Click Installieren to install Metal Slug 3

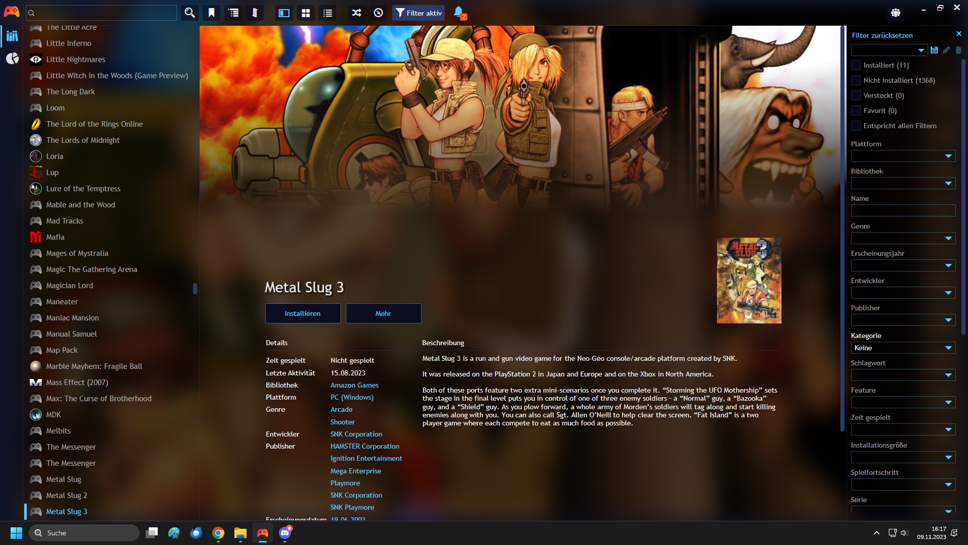click(x=302, y=313)
